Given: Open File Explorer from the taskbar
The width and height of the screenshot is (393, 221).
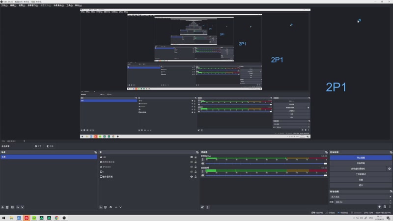Looking at the screenshot, I should pyautogui.click(x=11, y=218).
